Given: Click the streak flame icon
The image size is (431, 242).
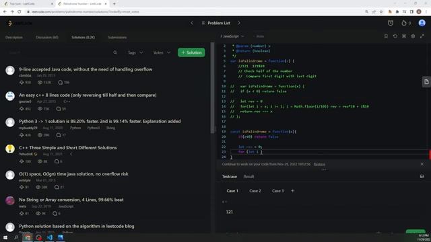Looking at the screenshot, I should (x=404, y=23).
